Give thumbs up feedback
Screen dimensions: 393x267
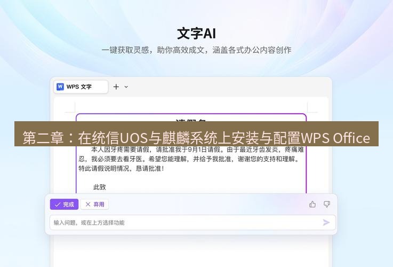312,205
